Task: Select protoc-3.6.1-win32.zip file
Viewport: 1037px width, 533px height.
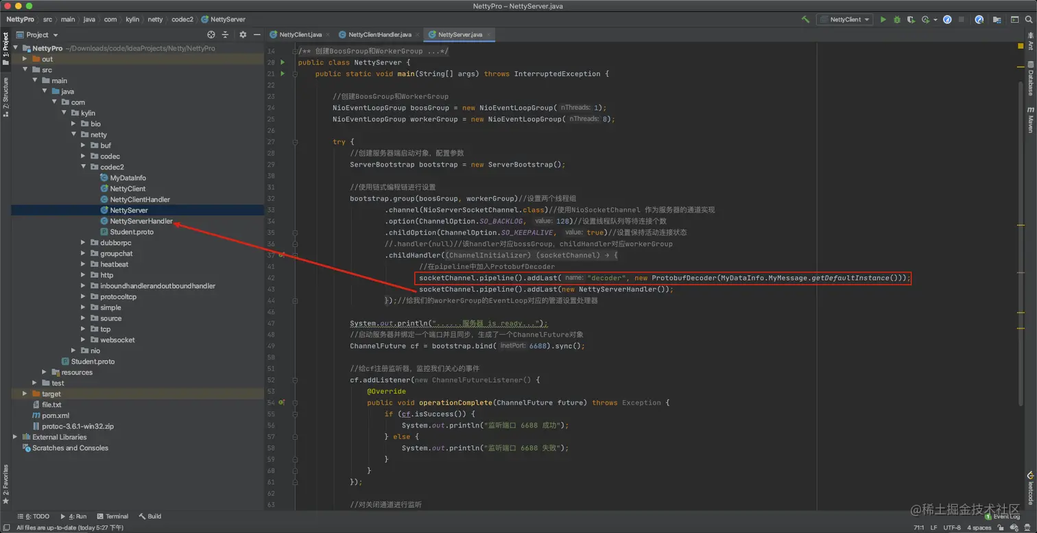Action: click(78, 426)
